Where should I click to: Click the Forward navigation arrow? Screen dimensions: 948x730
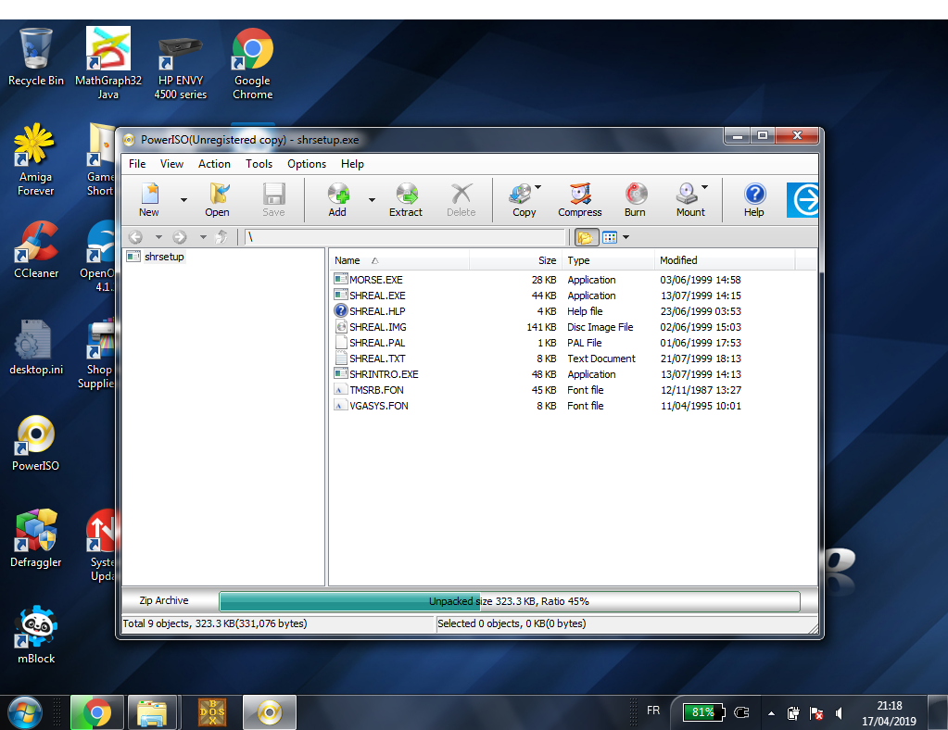click(180, 237)
